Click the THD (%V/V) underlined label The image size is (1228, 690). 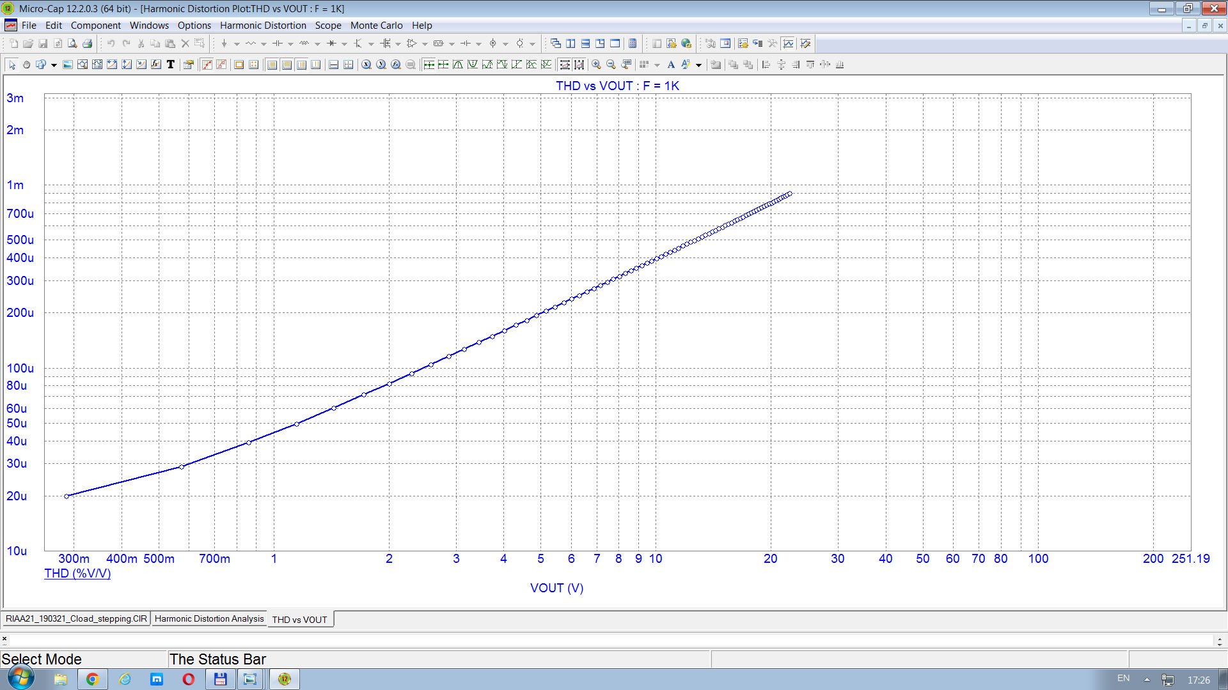coord(77,574)
